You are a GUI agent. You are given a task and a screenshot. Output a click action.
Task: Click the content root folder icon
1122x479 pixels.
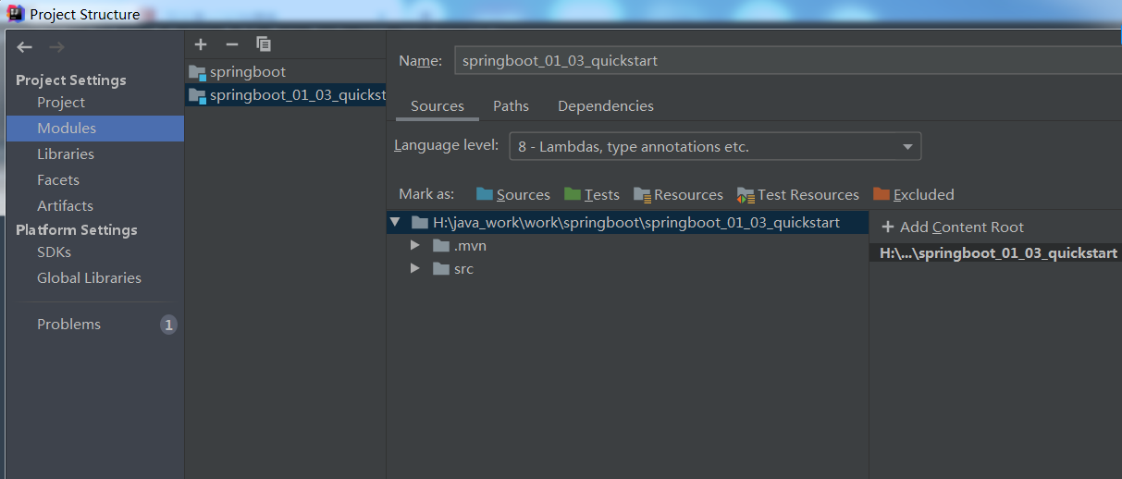[420, 223]
